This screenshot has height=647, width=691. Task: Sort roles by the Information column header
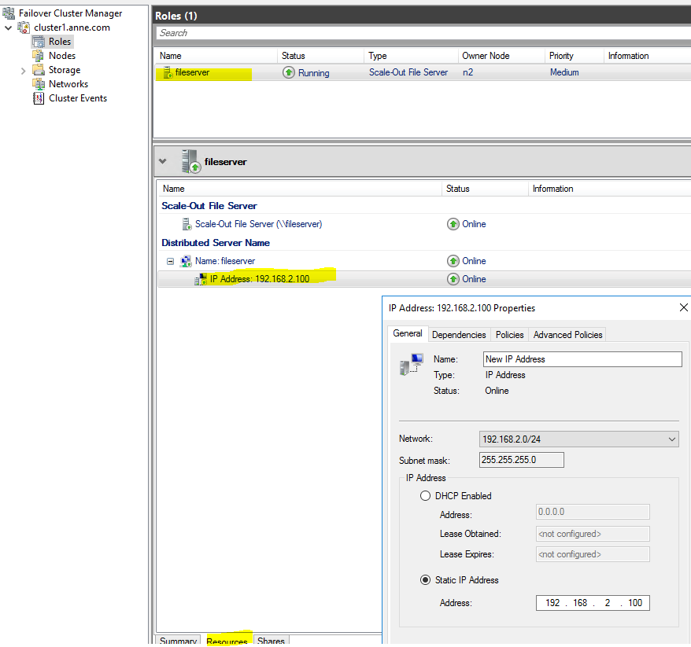(648, 56)
